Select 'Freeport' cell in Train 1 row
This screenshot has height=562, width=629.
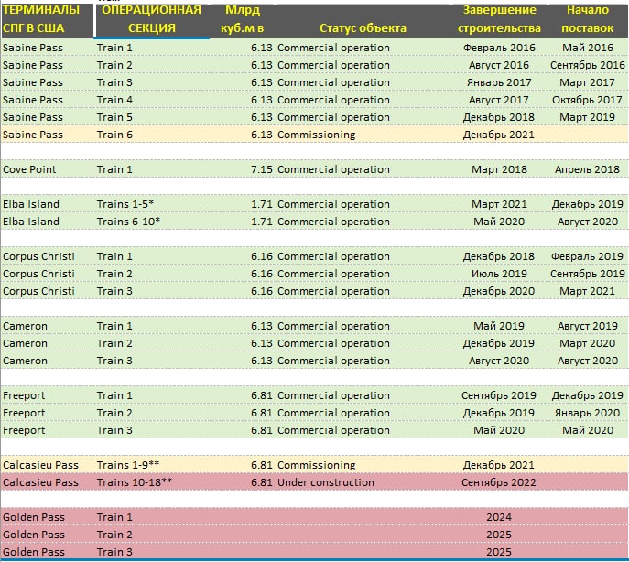click(x=24, y=395)
